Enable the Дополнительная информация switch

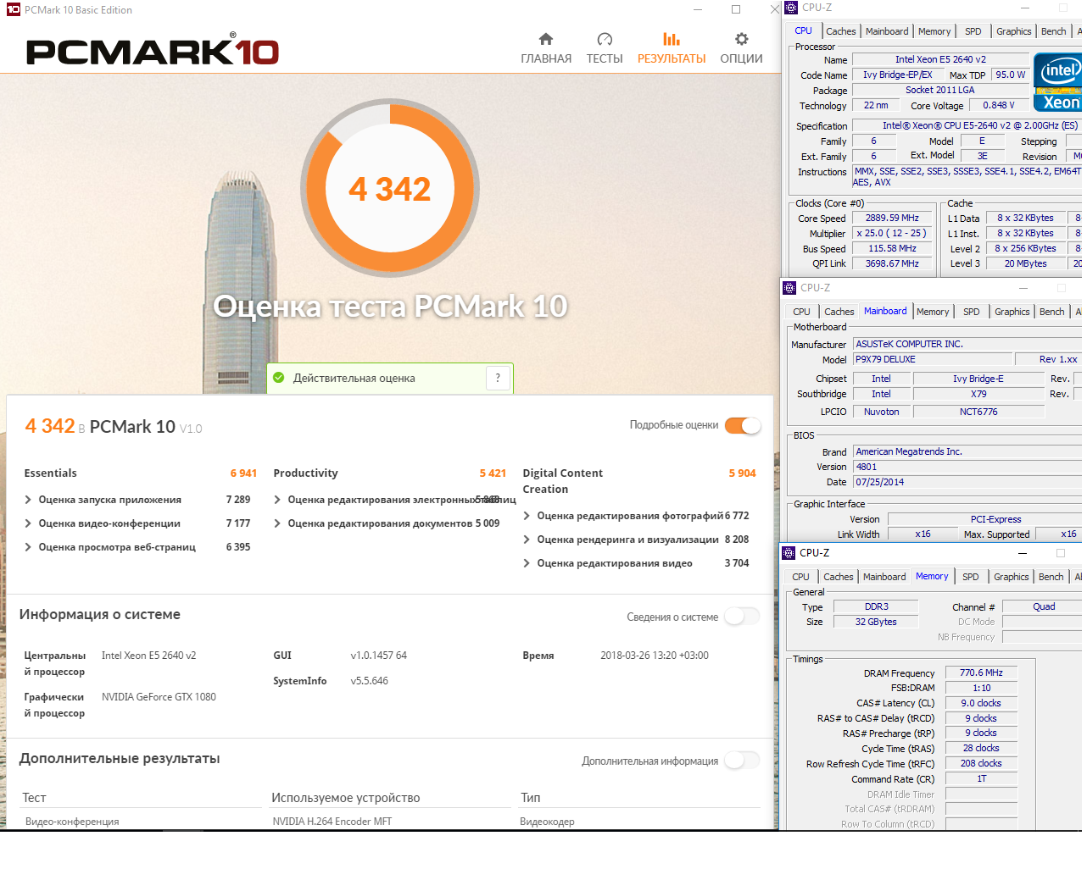tap(743, 761)
